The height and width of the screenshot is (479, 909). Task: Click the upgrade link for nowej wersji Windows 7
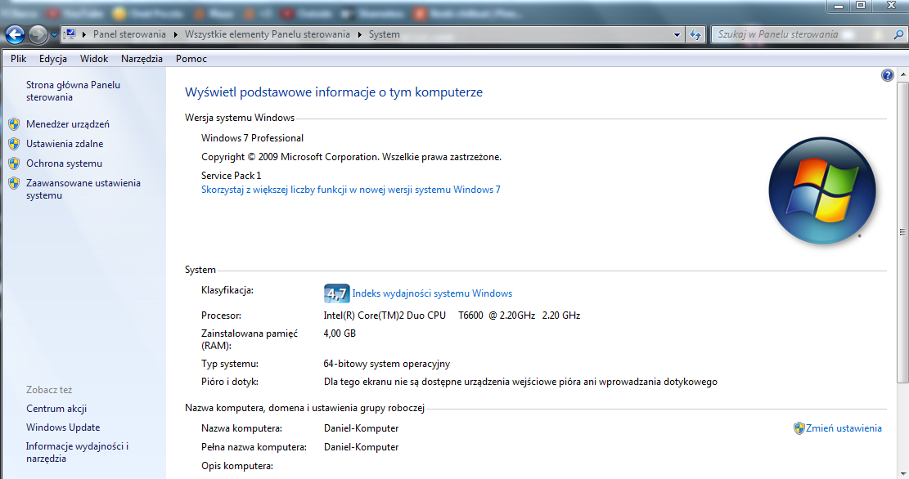click(x=351, y=190)
